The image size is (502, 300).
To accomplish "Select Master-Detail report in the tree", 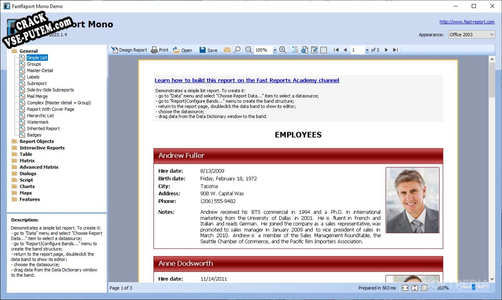I will pos(40,70).
